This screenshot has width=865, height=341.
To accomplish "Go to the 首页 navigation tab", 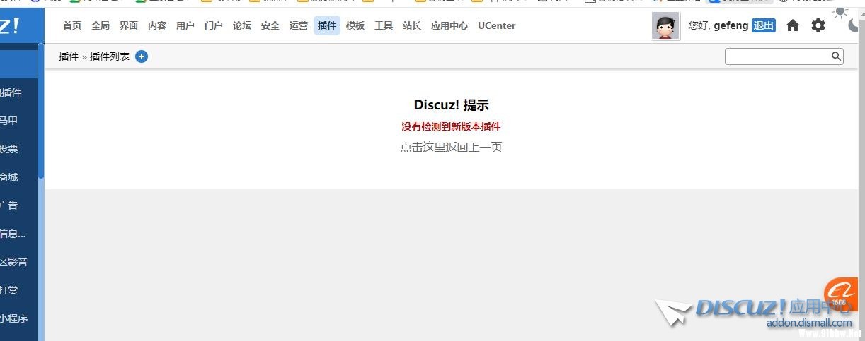I will tap(72, 25).
